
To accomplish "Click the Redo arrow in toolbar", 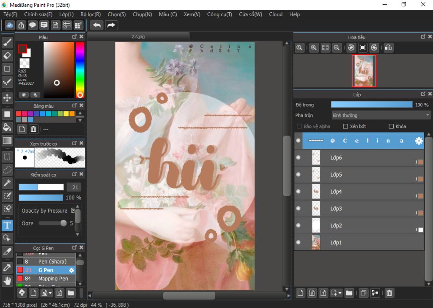I will [x=111, y=25].
